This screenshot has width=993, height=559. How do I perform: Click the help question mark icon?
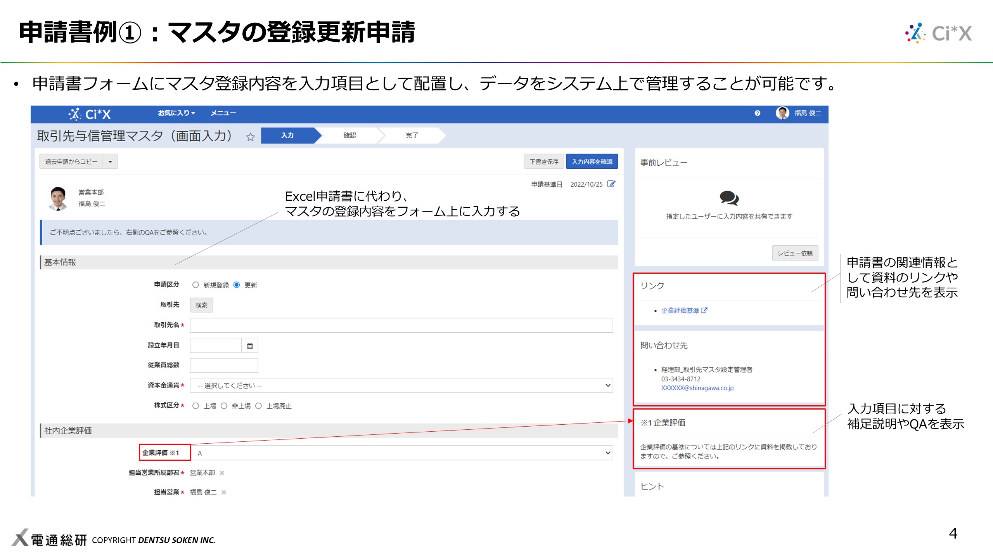pos(757,113)
